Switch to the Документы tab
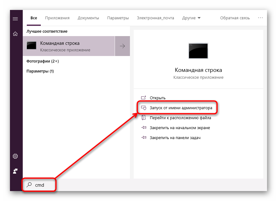277x201 pixels. click(x=88, y=18)
